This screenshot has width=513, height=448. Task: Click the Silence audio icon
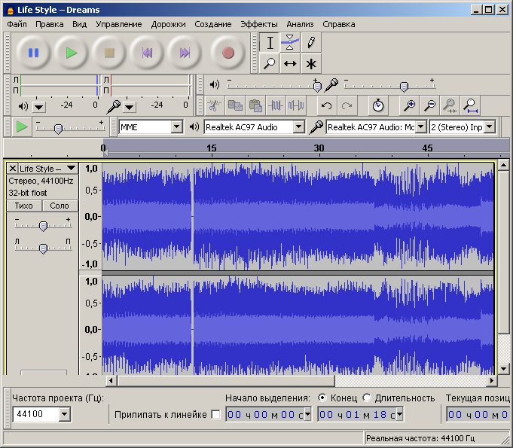pyautogui.click(x=296, y=105)
